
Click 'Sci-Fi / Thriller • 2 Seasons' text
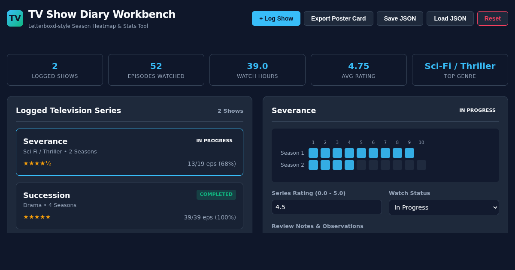(60, 152)
